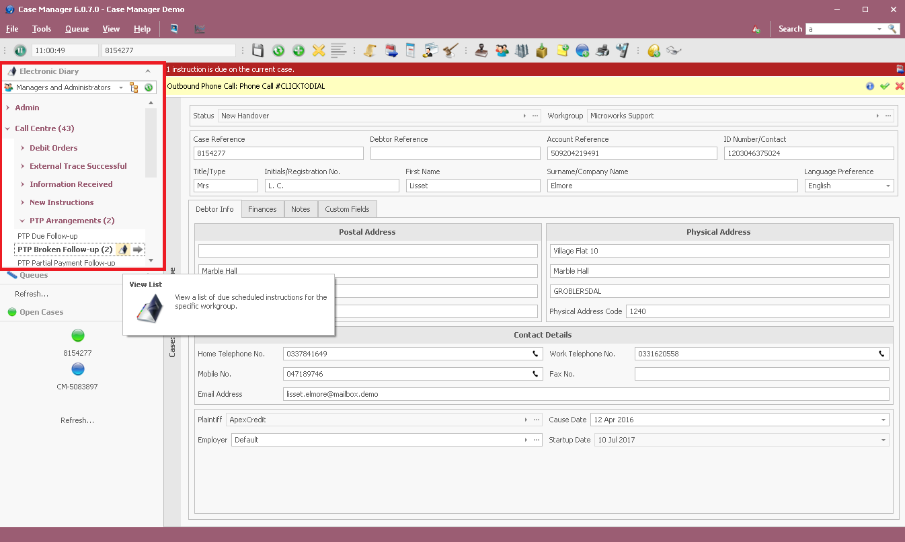Image resolution: width=905 pixels, height=542 pixels.
Task: Open the text lines toolbar icon
Action: 338,50
